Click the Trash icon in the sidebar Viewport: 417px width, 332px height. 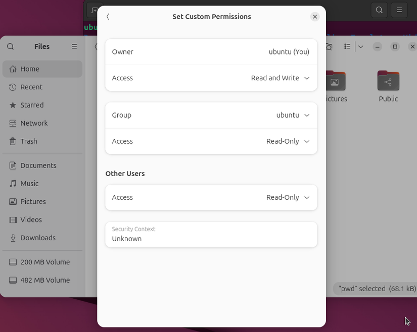tap(27, 141)
